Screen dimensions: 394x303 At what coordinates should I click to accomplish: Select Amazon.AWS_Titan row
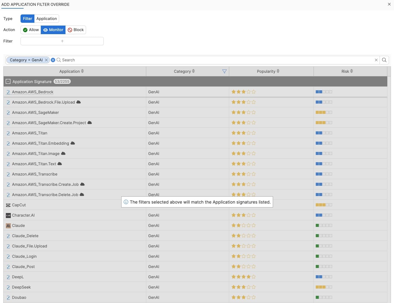click(x=195, y=133)
